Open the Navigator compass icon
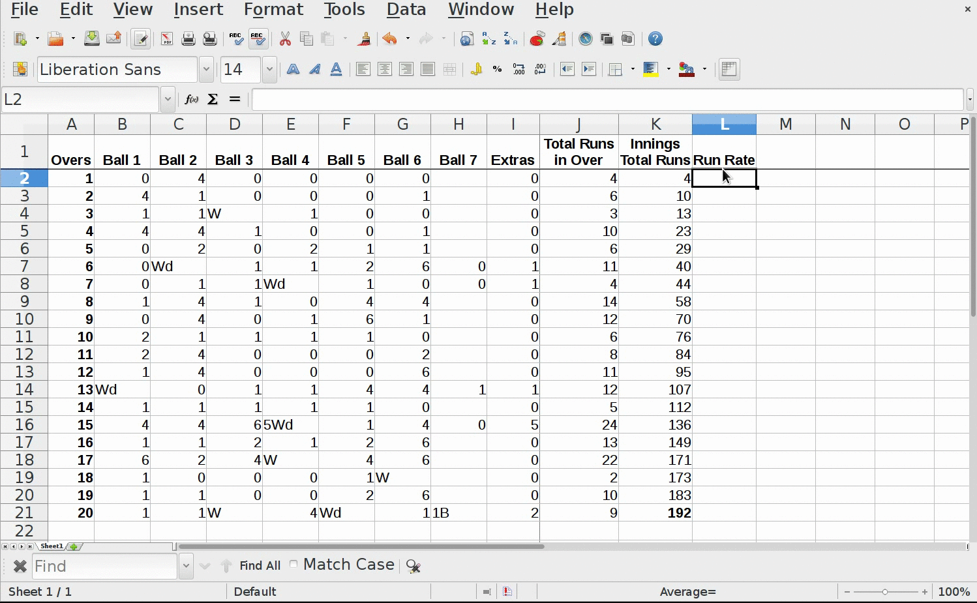977x603 pixels. (586, 39)
